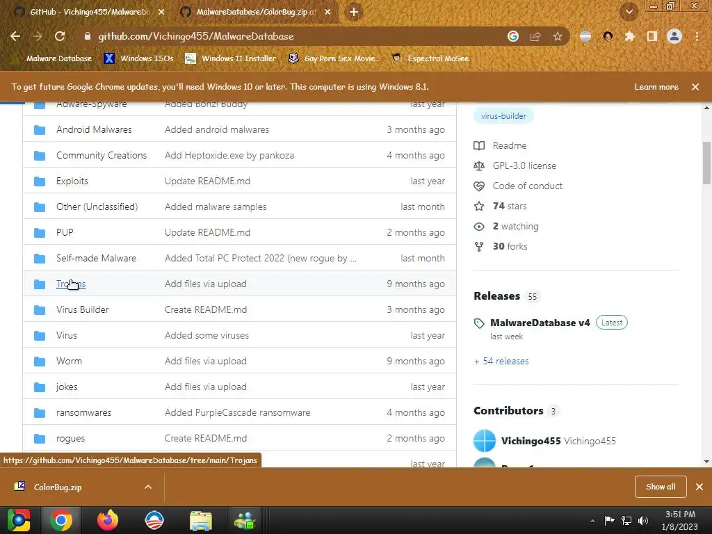Bookmark this page with the star icon

558,36
